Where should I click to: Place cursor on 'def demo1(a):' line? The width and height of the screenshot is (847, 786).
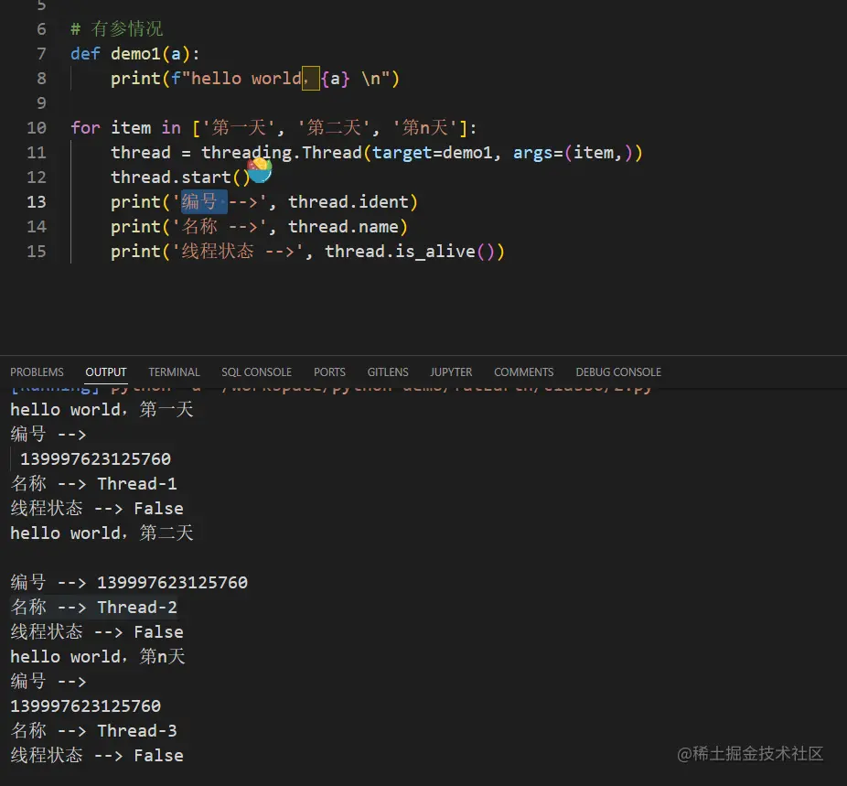coord(135,54)
